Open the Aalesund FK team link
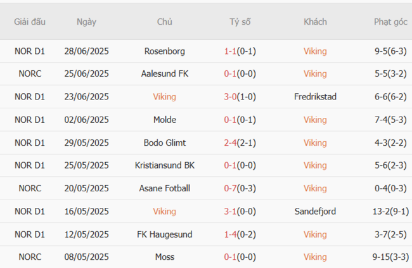The height and width of the screenshot is (268, 412). click(165, 74)
